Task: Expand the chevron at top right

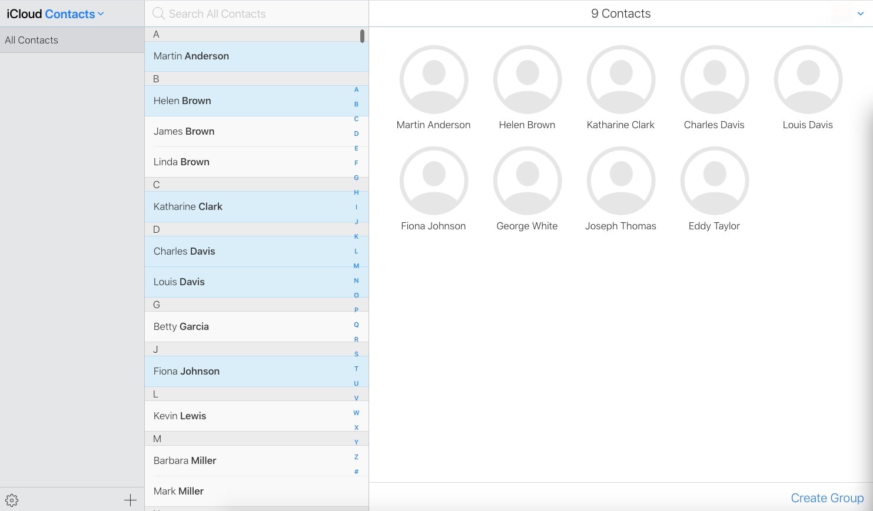Action: coord(861,14)
